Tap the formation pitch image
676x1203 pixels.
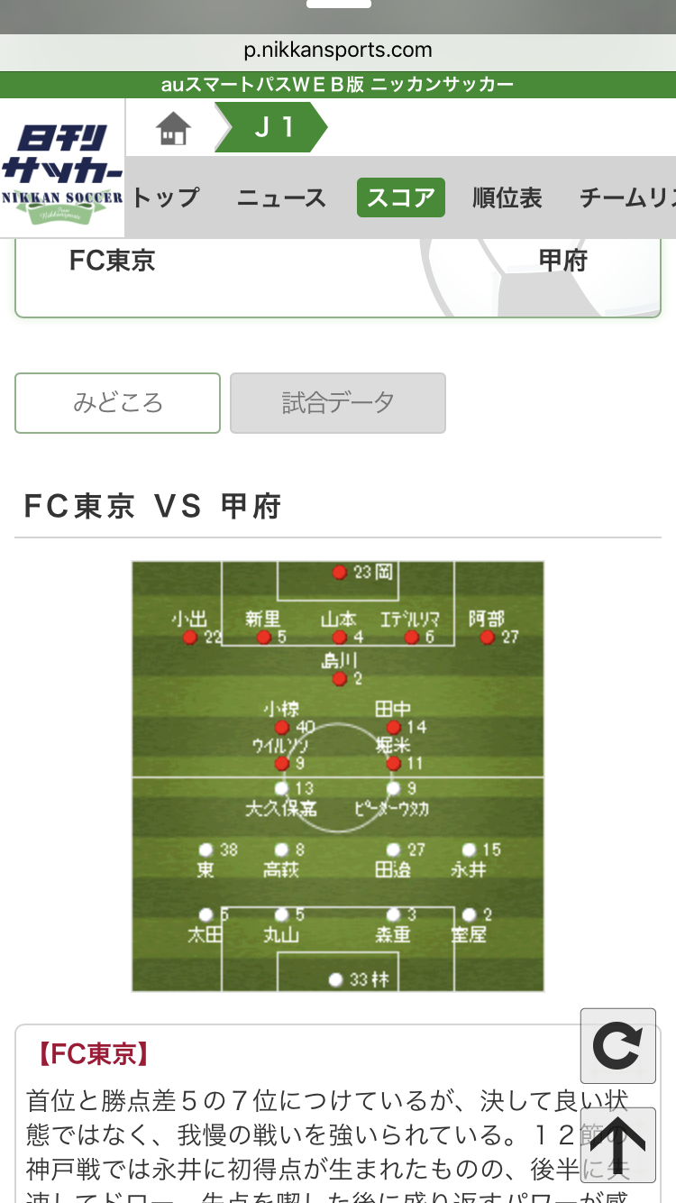tap(338, 776)
